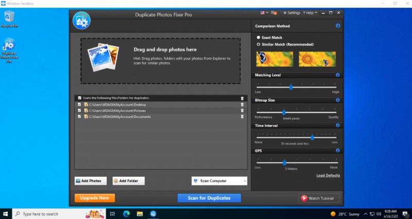Open File Explorer from the taskbar

click(x=140, y=214)
